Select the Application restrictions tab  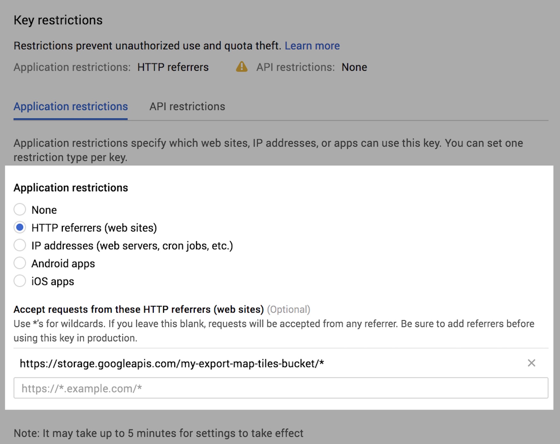70,107
